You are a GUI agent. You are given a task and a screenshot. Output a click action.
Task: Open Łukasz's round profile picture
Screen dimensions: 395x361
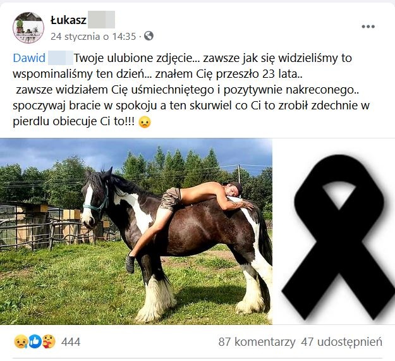[28, 27]
